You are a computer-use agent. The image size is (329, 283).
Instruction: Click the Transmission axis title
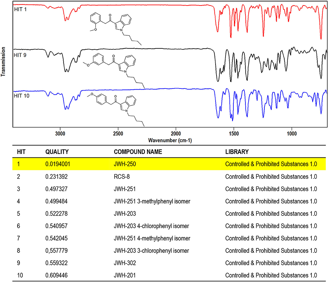3,61
